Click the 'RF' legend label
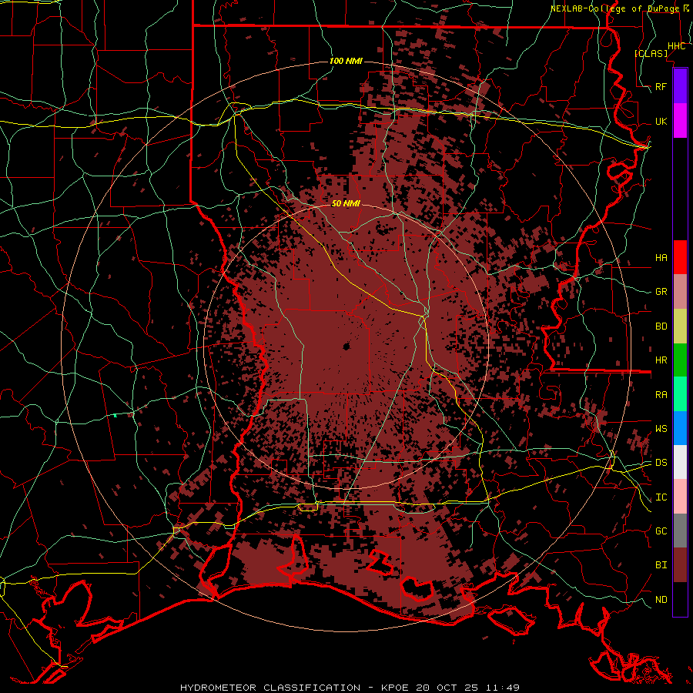 tap(661, 86)
